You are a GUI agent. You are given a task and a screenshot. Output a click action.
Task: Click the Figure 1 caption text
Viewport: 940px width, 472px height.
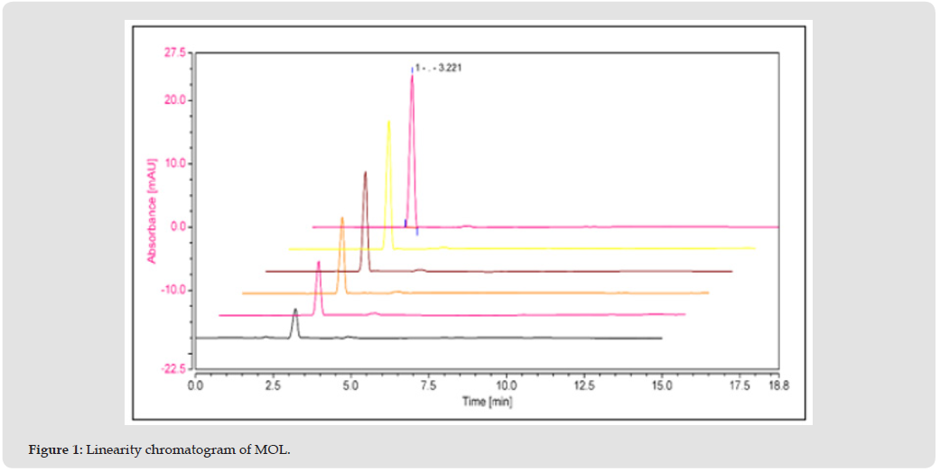pos(157,449)
